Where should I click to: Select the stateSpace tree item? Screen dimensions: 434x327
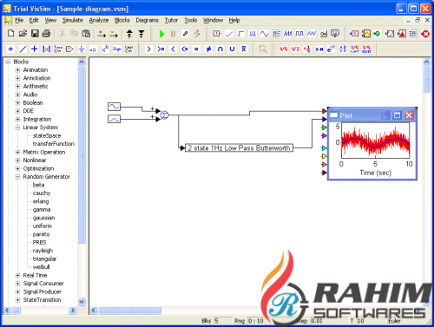click(x=47, y=135)
